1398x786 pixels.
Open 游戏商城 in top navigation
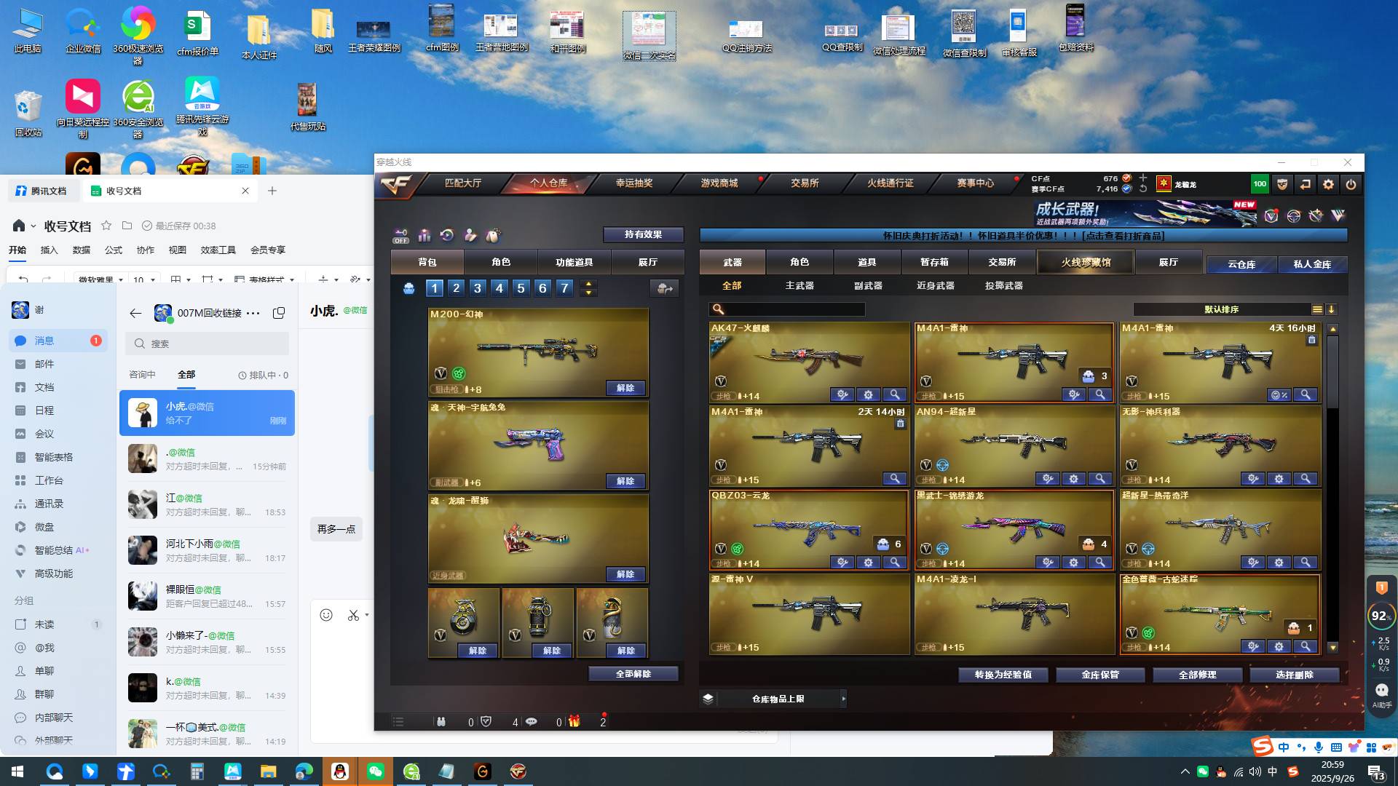[x=719, y=183]
